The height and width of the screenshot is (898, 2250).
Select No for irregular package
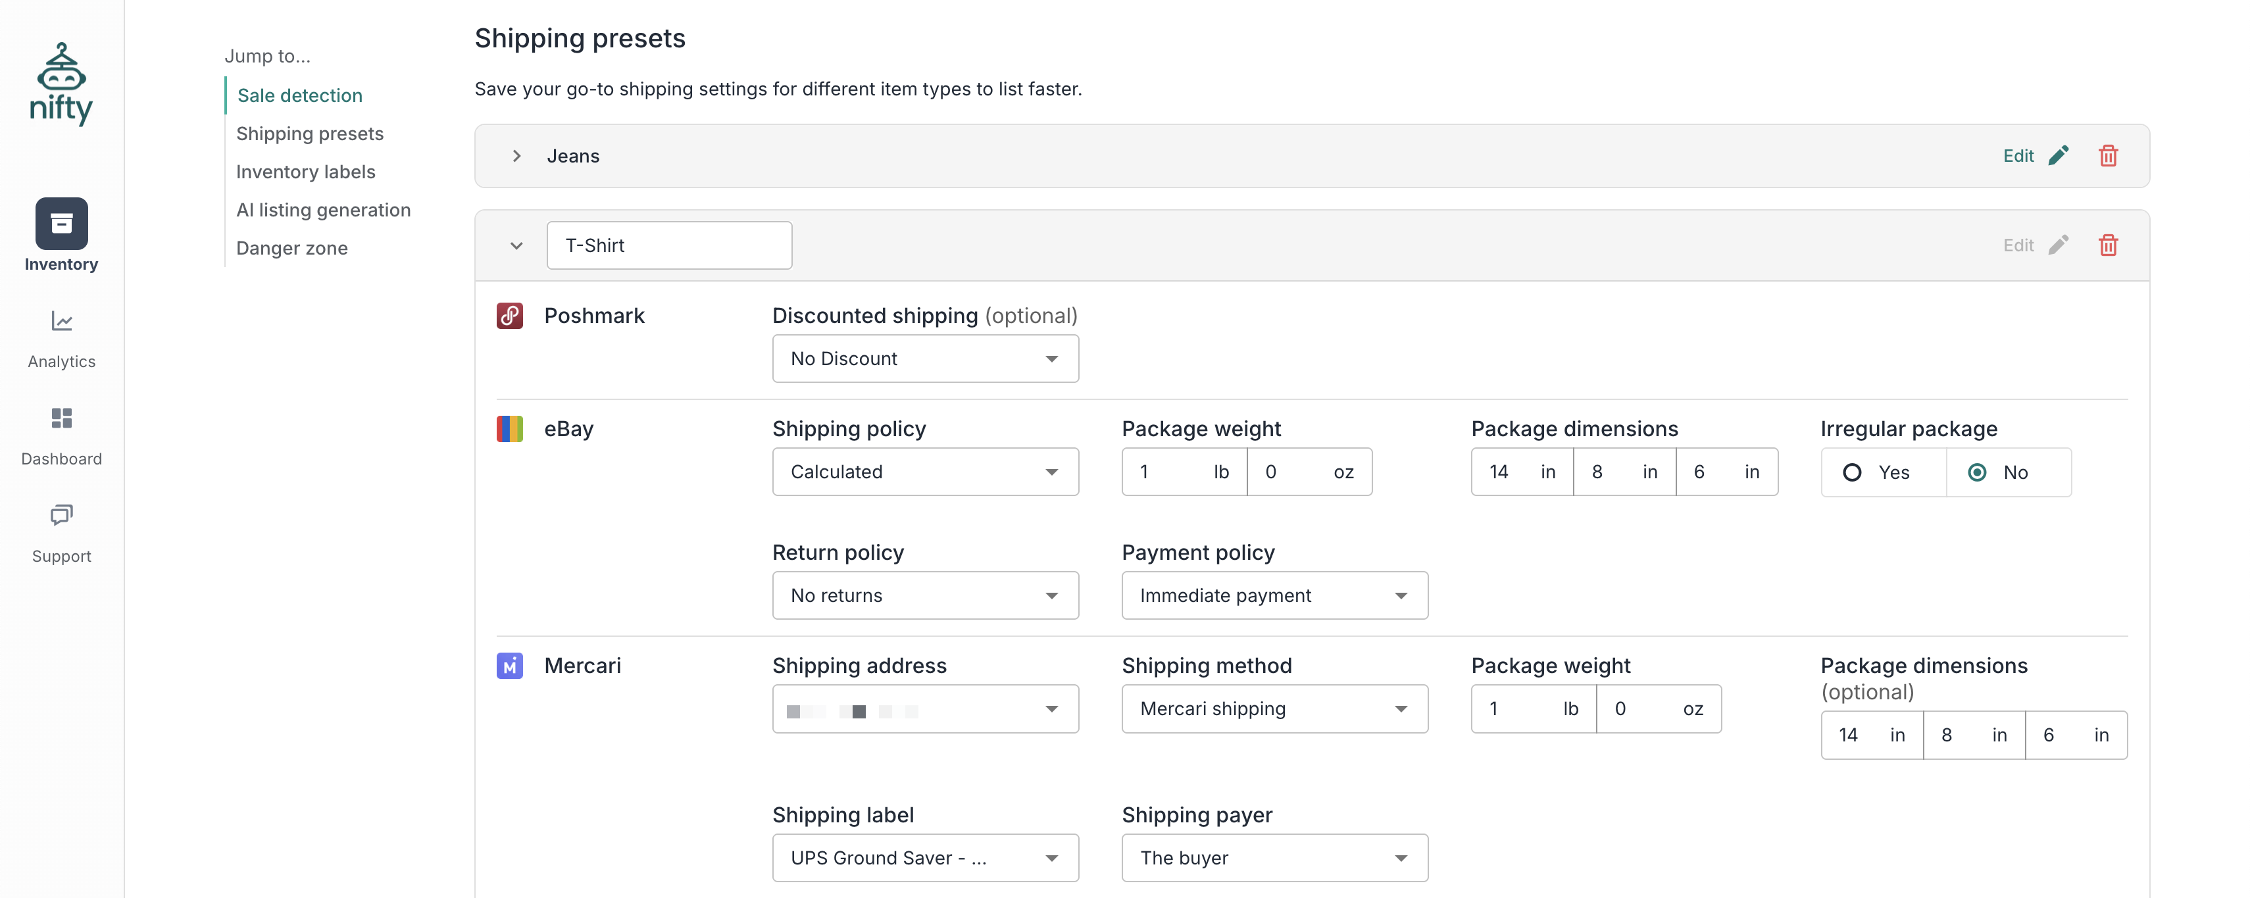click(x=1978, y=472)
